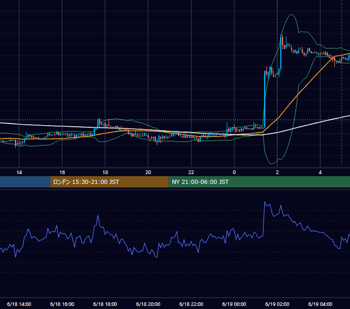The width and height of the screenshot is (350, 309).
Task: Click the 6/19 02:00 date label
Action: point(277,304)
